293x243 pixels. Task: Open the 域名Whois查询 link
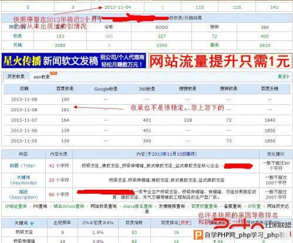coord(69,206)
